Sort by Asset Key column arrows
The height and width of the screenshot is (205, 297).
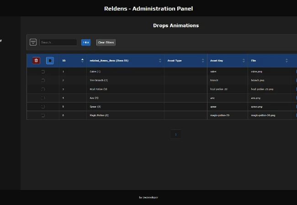pos(244,61)
